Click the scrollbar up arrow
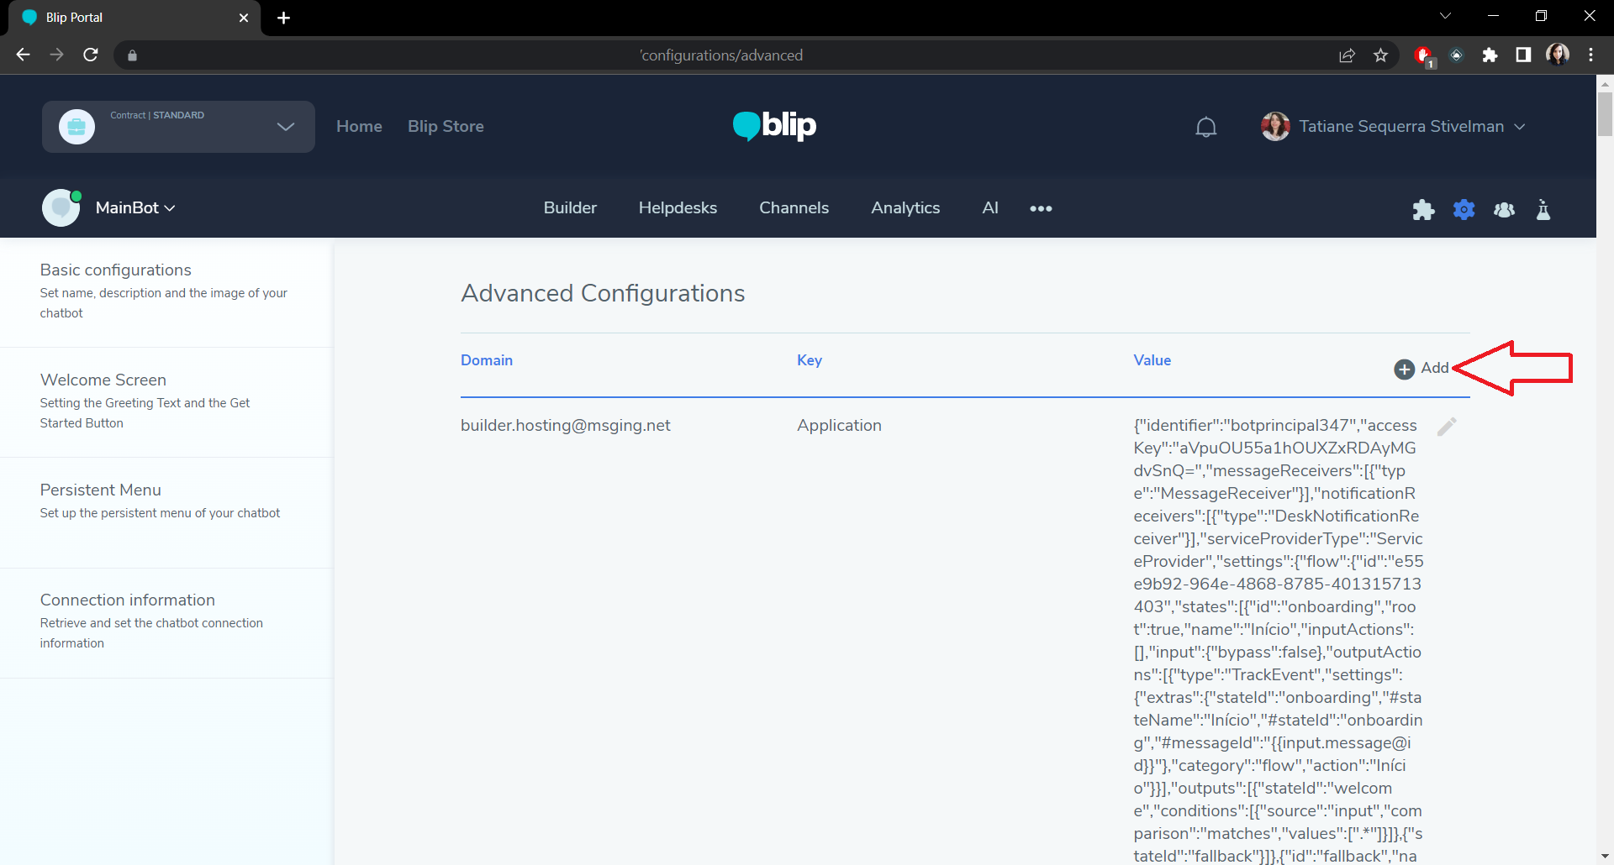 pyautogui.click(x=1605, y=83)
